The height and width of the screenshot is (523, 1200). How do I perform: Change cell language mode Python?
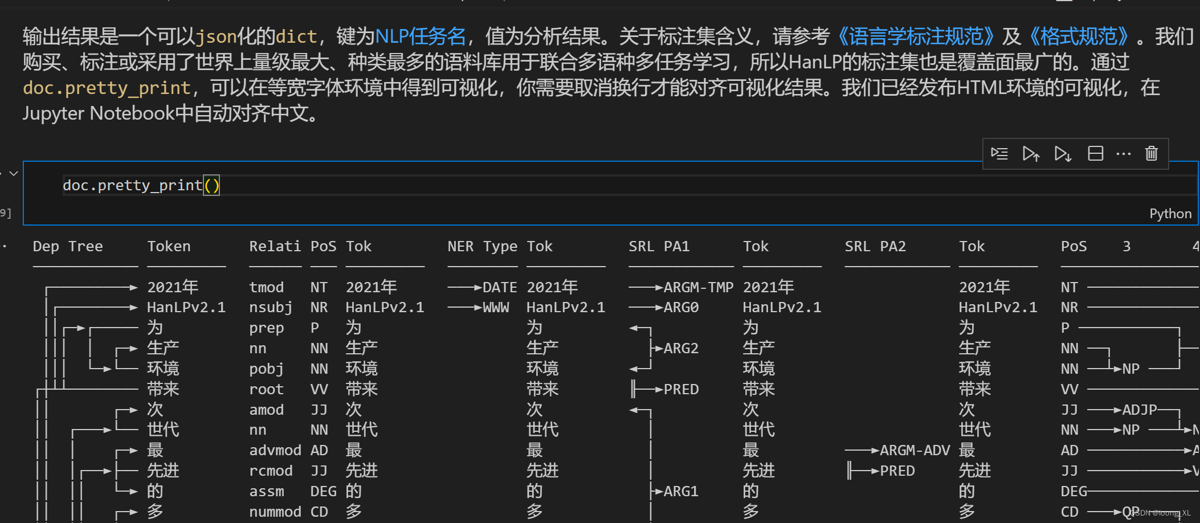[x=1170, y=214]
